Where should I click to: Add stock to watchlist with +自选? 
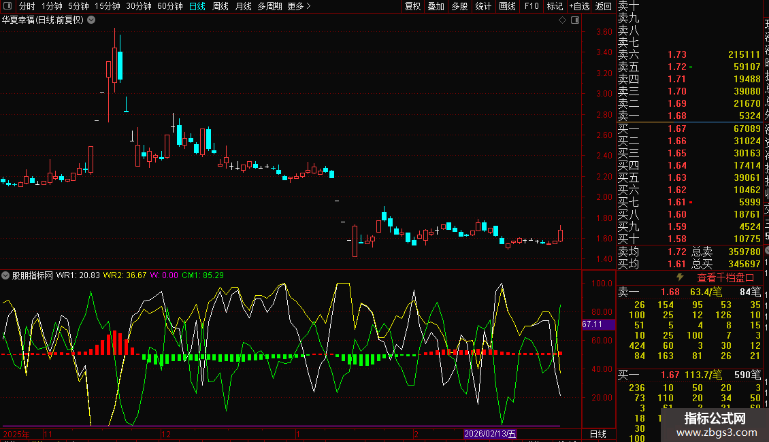click(579, 6)
